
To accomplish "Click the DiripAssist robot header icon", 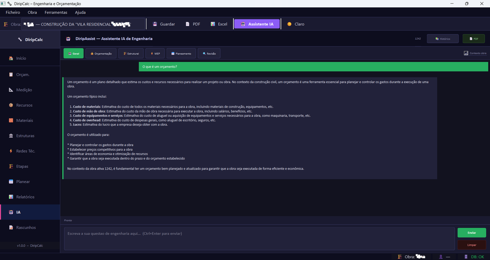I will [x=68, y=39].
